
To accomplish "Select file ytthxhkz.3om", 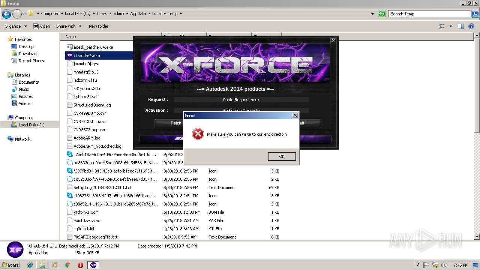I will click(86, 212).
